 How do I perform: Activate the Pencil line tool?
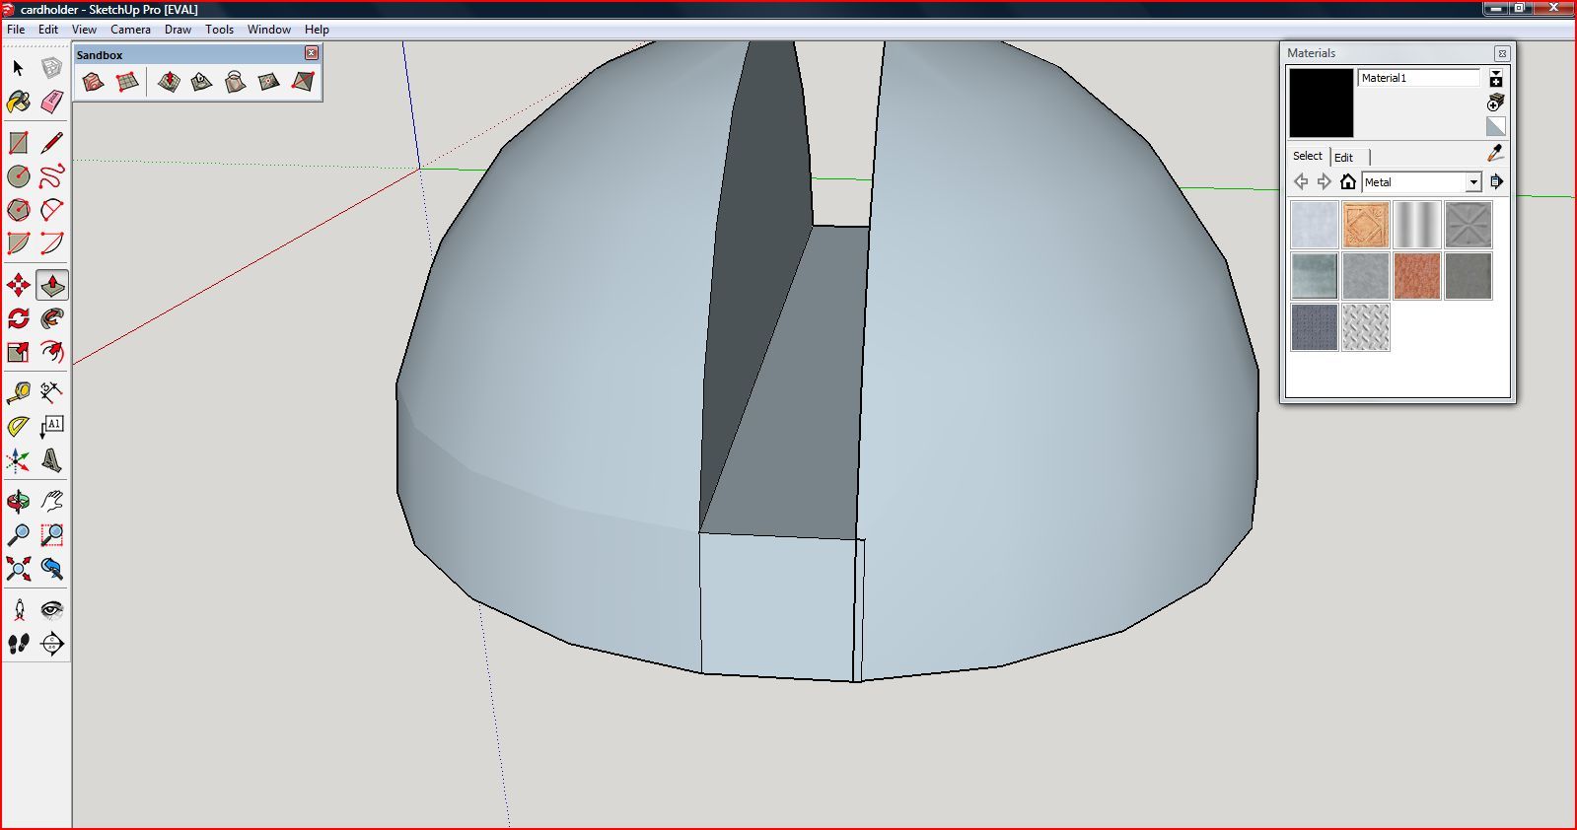click(51, 143)
